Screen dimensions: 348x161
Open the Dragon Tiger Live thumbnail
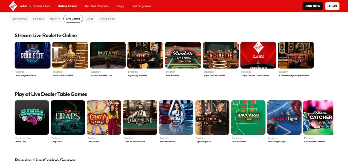(x=284, y=118)
